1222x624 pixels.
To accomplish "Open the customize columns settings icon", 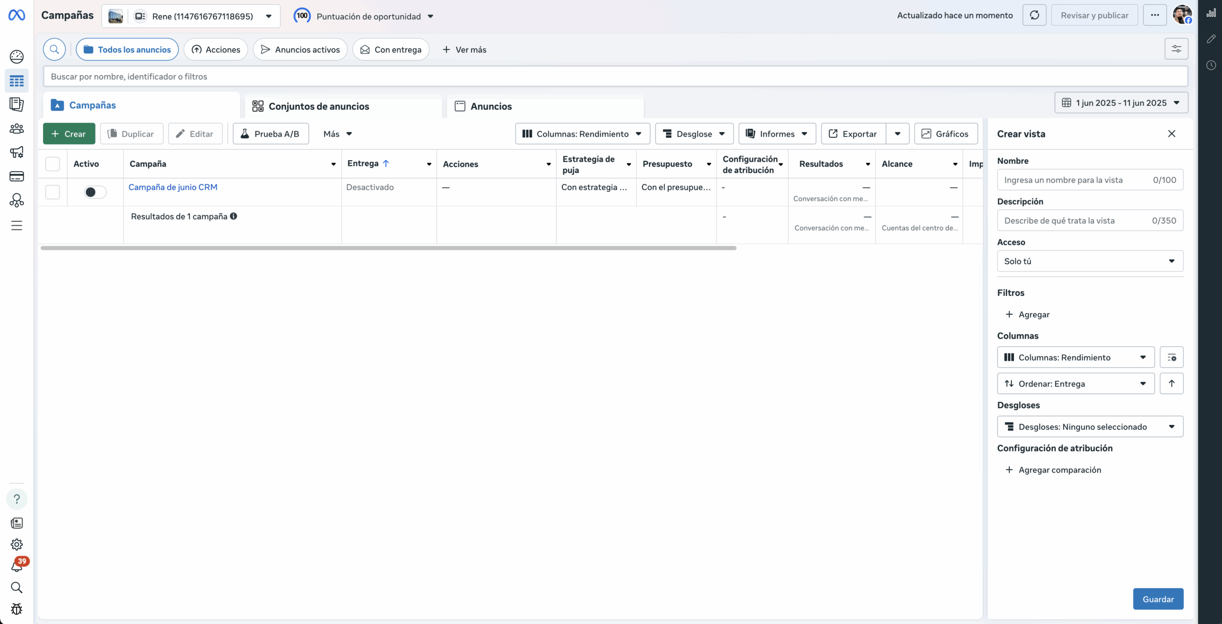I will 1171,357.
